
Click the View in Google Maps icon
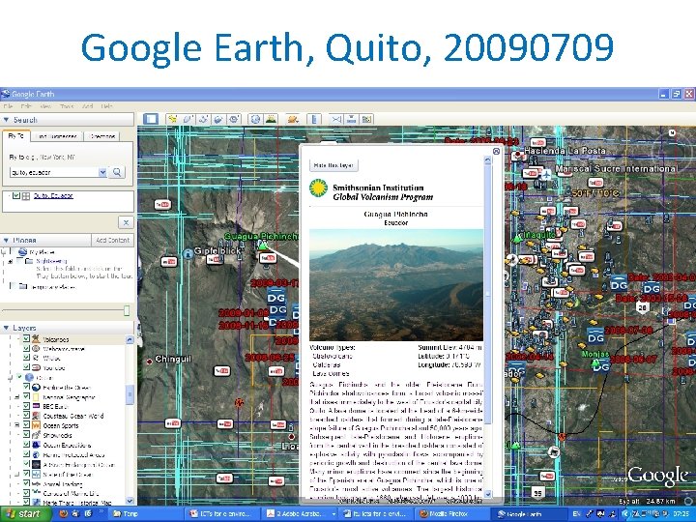tap(366, 119)
